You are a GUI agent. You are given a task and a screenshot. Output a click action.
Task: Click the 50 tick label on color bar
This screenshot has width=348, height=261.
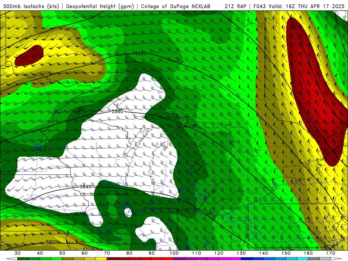(62, 253)
